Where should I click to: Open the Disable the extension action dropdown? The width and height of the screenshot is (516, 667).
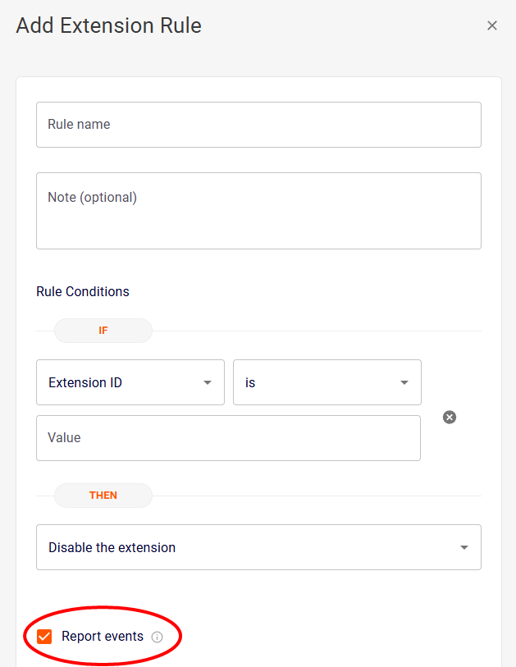(246, 547)
